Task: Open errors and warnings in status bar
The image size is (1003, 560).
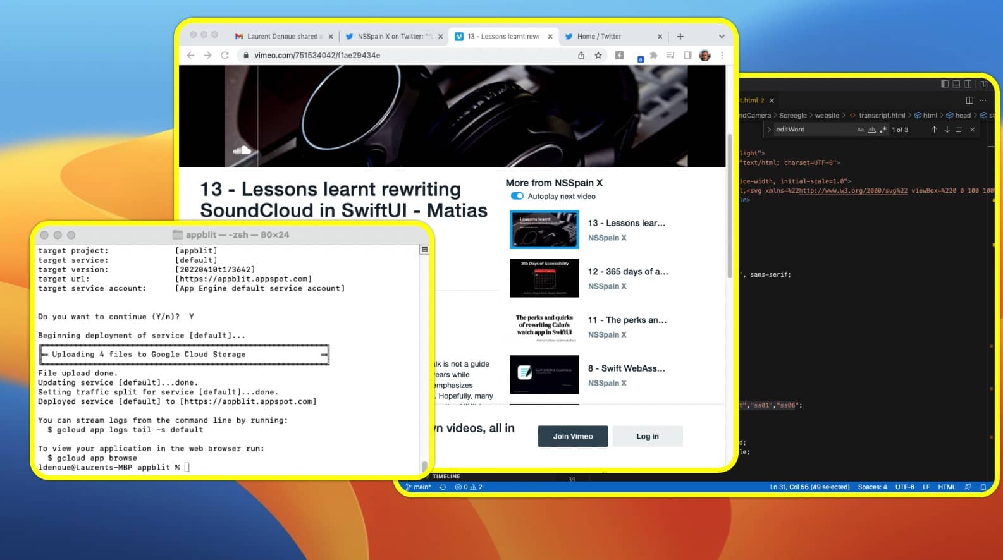Action: (469, 487)
